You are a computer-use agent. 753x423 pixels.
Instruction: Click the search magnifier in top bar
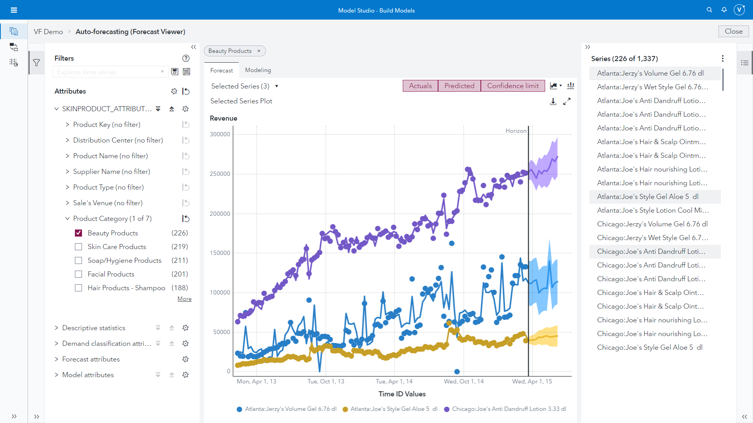709,10
